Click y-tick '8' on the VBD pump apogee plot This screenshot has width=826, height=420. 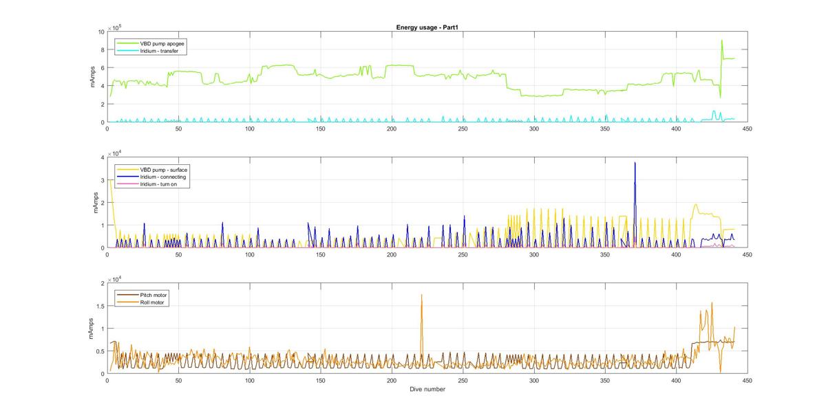pyautogui.click(x=102, y=49)
